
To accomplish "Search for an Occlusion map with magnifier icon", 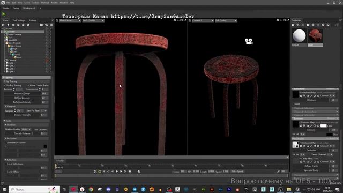I will (304, 146).
